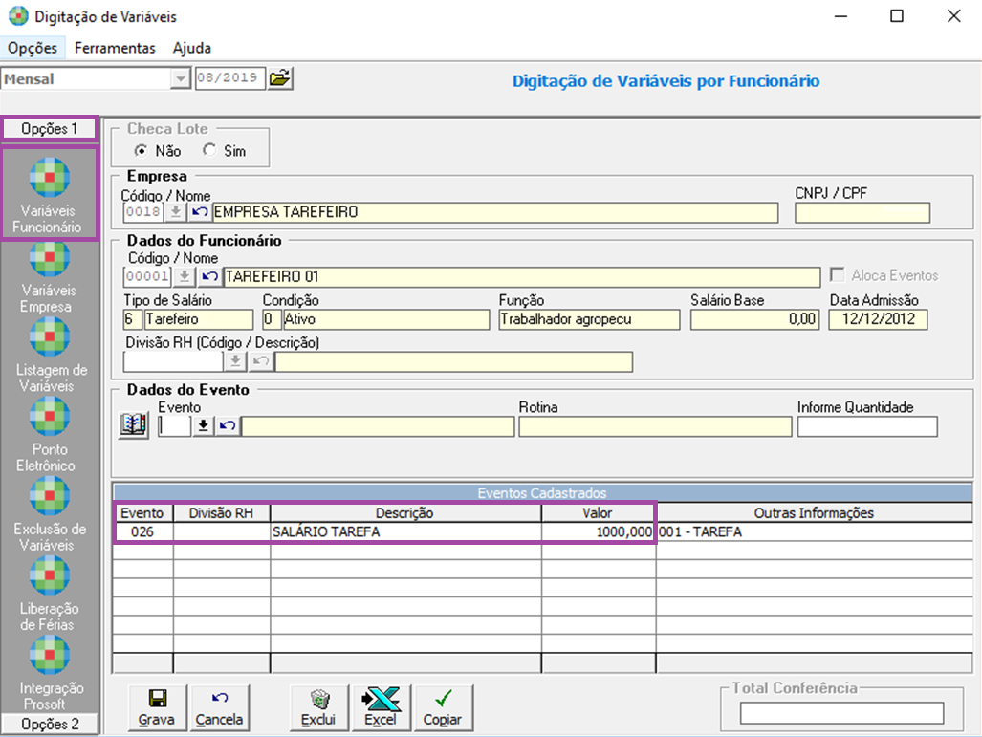Click the EMPRESA TAREFEIRO name field
Viewport: 982px width, 737px height.
pyautogui.click(x=495, y=212)
